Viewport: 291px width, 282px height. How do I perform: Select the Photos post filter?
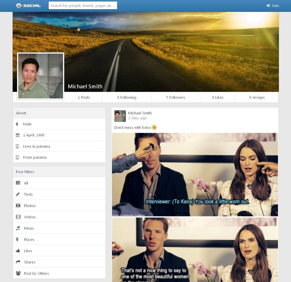(x=30, y=206)
